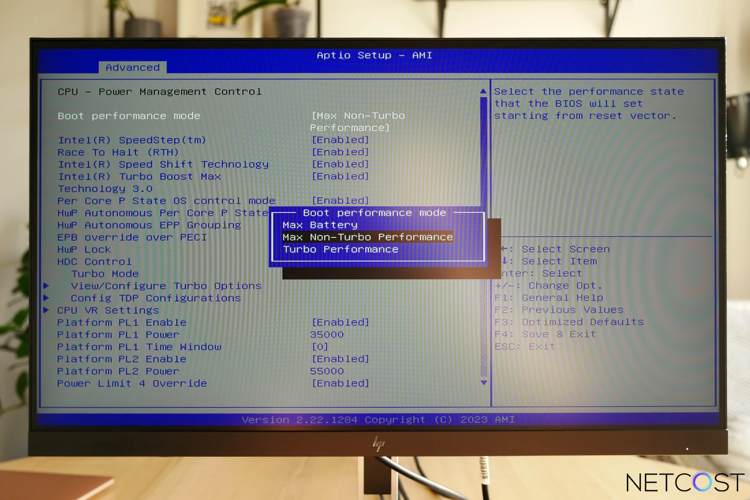This screenshot has width=750, height=500.
Task: Select Max Battery in the popup
Action: (320, 225)
